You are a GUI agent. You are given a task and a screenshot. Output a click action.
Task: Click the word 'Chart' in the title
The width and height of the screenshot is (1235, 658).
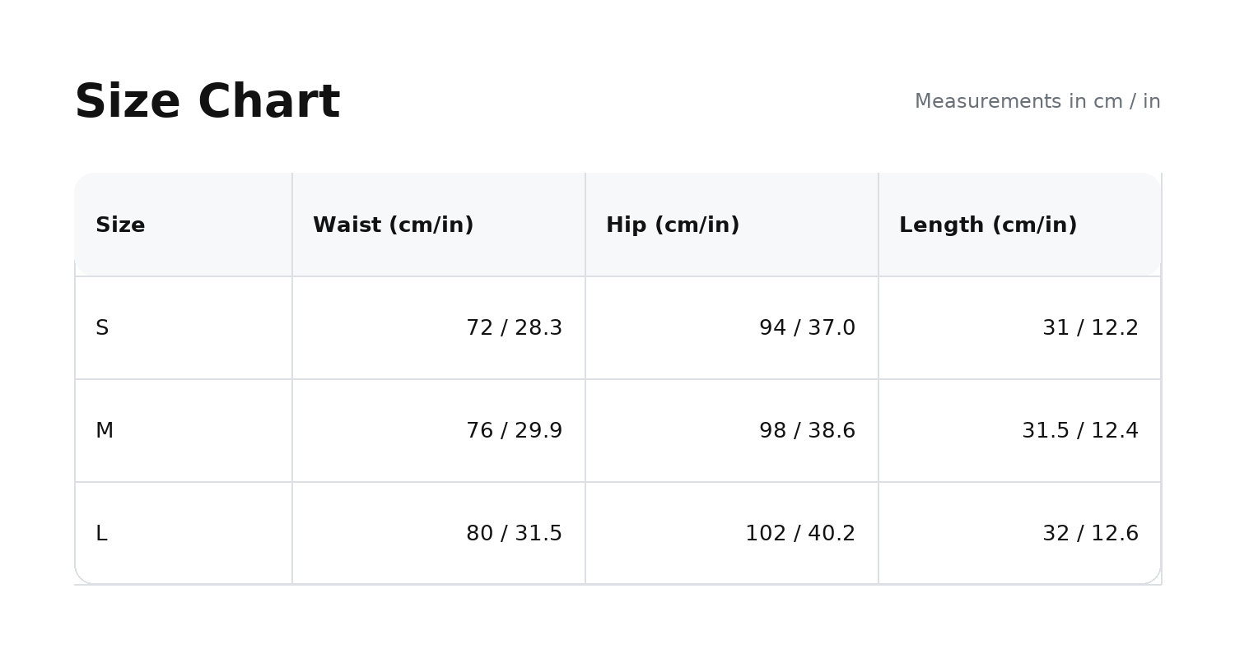[268, 102]
